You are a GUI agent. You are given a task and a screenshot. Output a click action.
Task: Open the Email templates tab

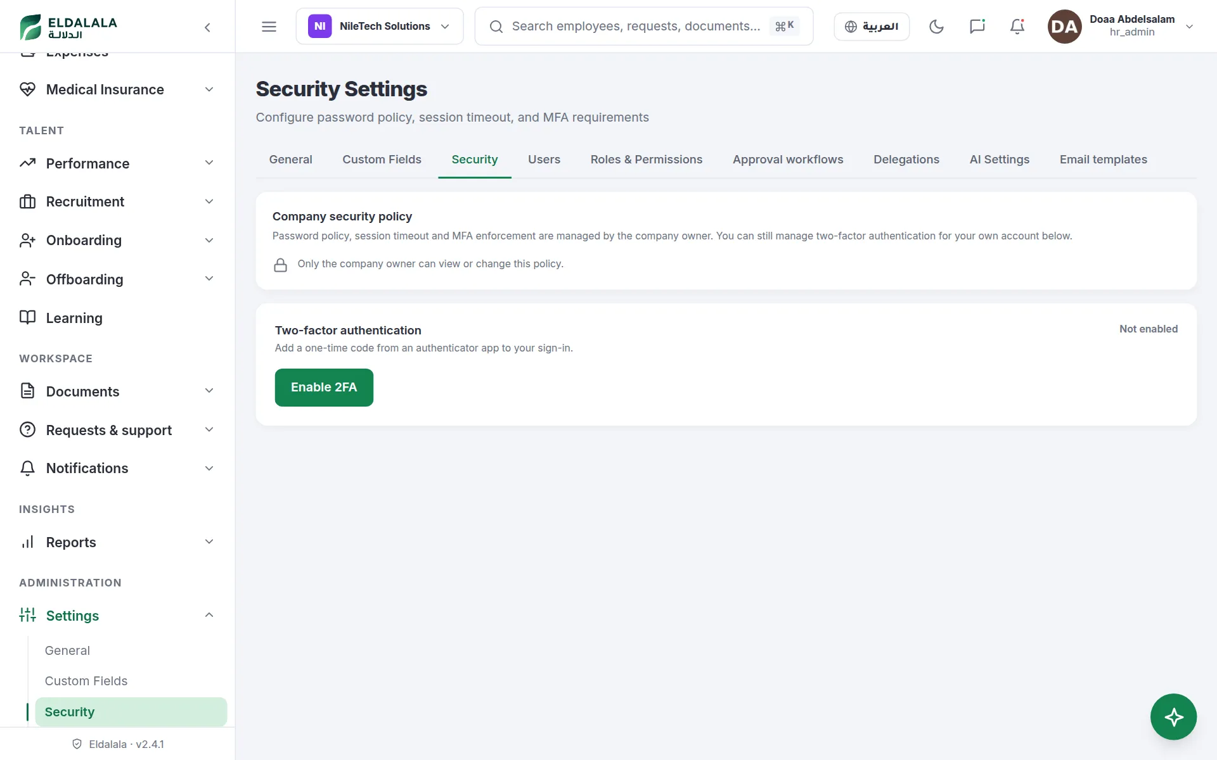[x=1103, y=160]
